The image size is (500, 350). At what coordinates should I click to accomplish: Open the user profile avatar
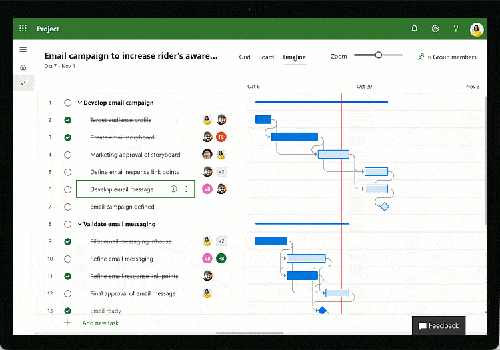pos(477,29)
